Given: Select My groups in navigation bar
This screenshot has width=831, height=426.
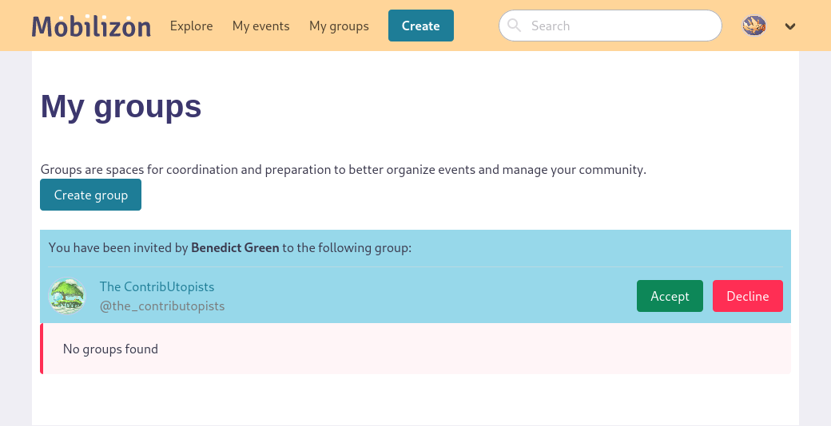Looking at the screenshot, I should [x=339, y=26].
